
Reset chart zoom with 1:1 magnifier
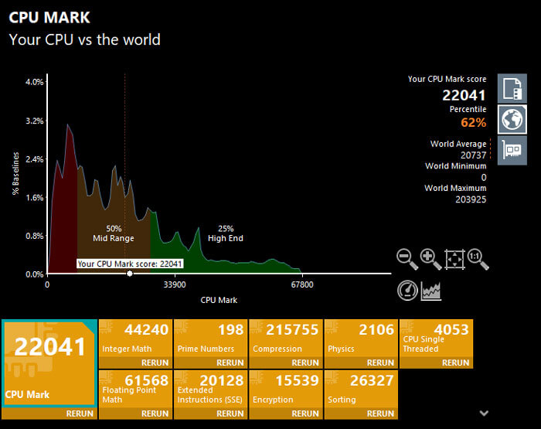click(478, 259)
